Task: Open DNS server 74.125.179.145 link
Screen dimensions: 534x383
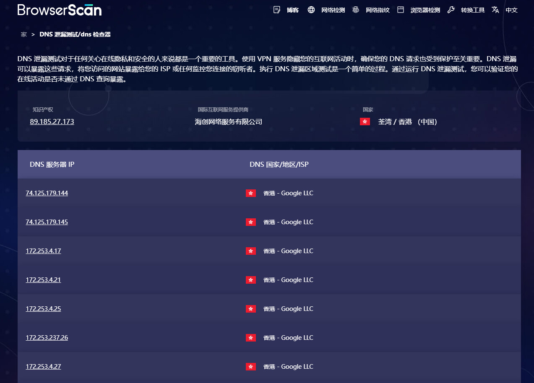Action: click(47, 222)
